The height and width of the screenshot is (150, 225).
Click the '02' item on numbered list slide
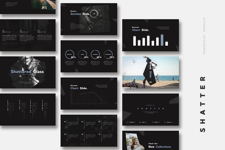click(82, 122)
